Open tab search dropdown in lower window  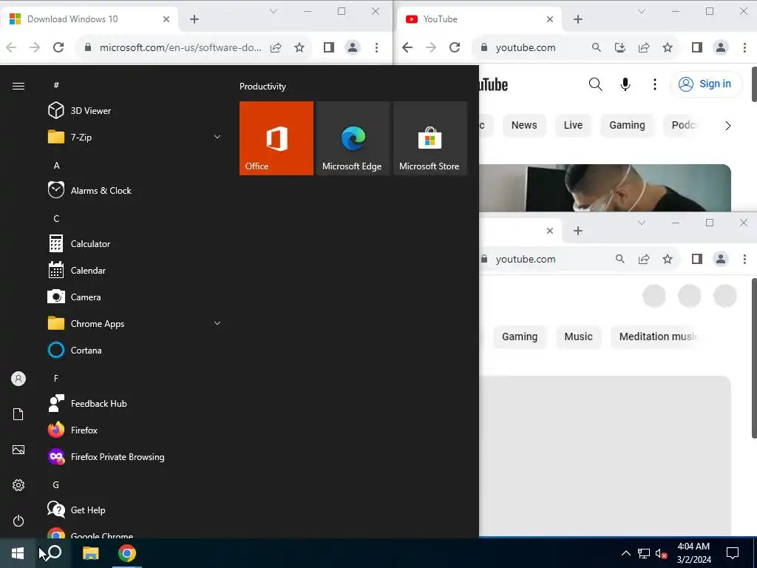[x=642, y=223]
